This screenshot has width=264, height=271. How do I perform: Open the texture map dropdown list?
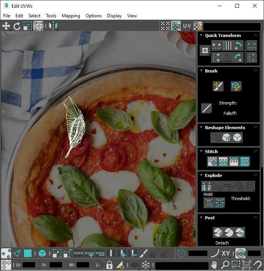232,27
